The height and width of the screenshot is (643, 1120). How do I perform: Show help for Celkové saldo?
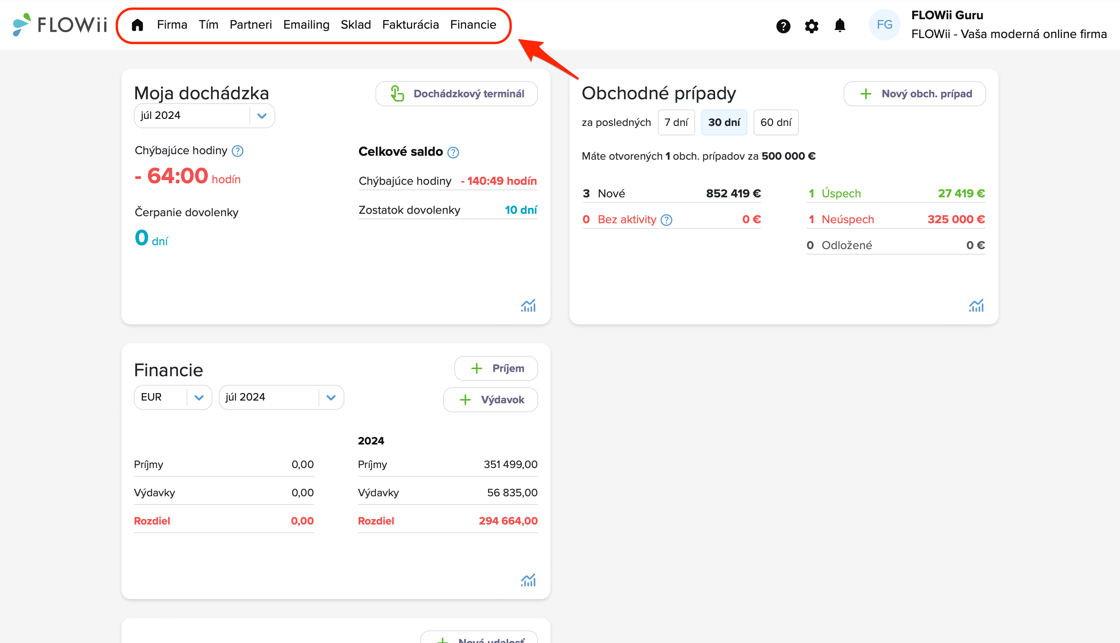click(x=454, y=152)
